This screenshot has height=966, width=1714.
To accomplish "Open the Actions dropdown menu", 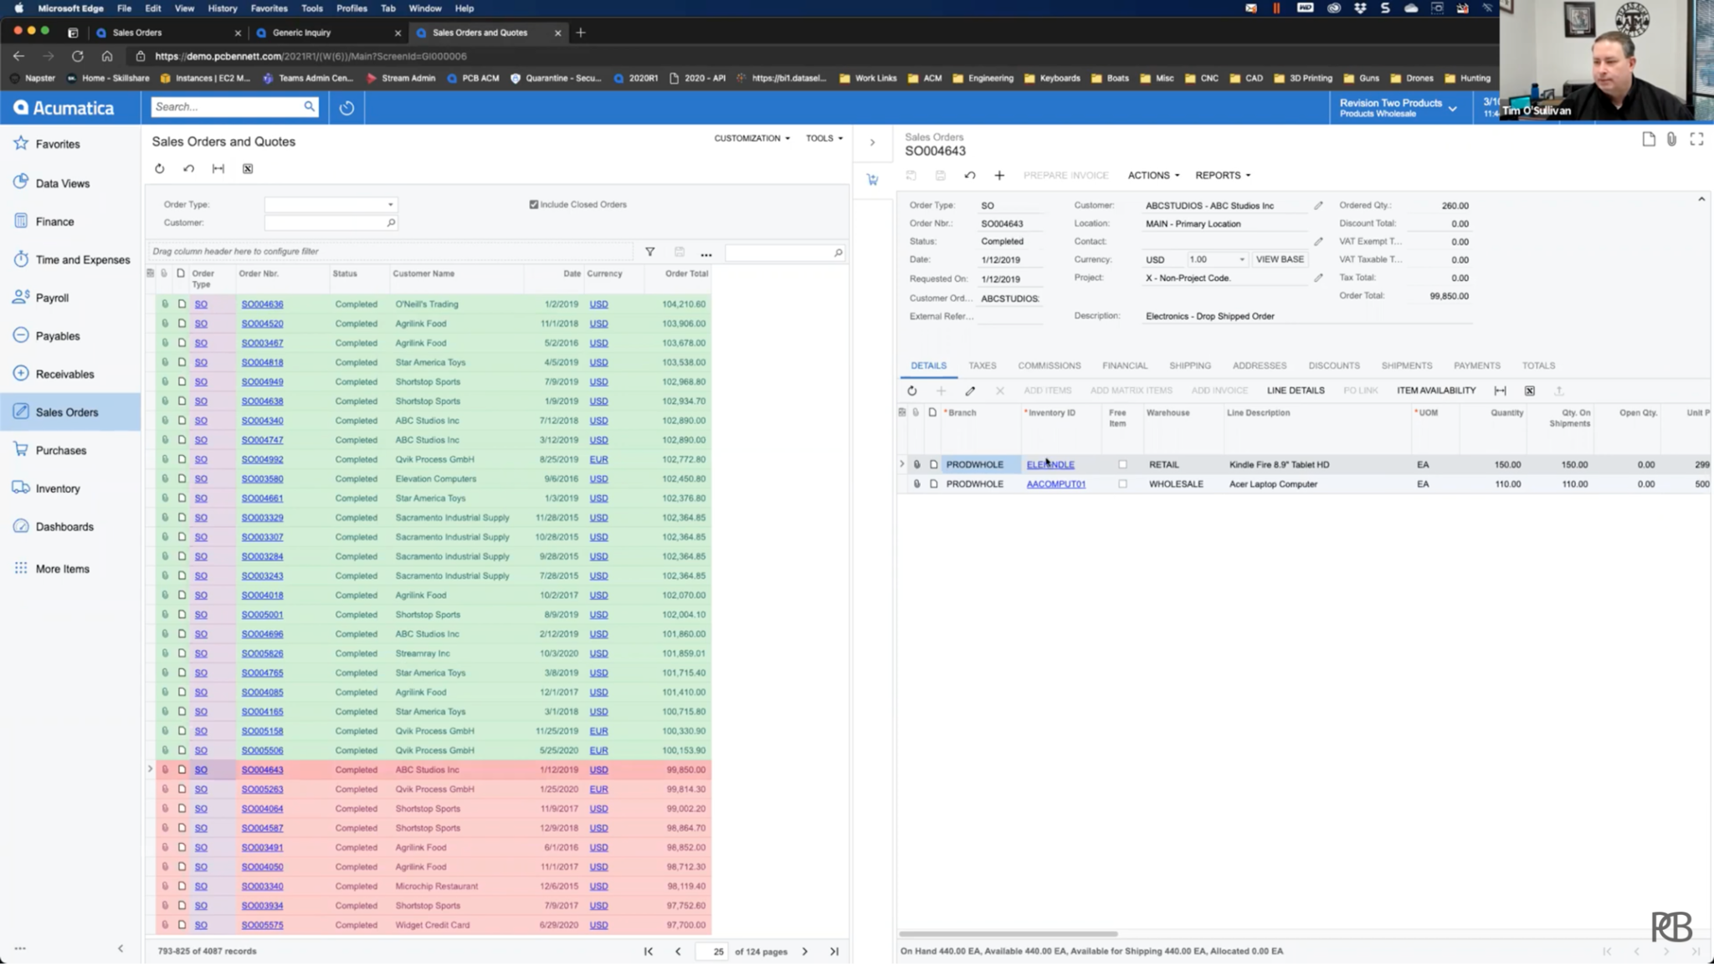I will [x=1153, y=175].
